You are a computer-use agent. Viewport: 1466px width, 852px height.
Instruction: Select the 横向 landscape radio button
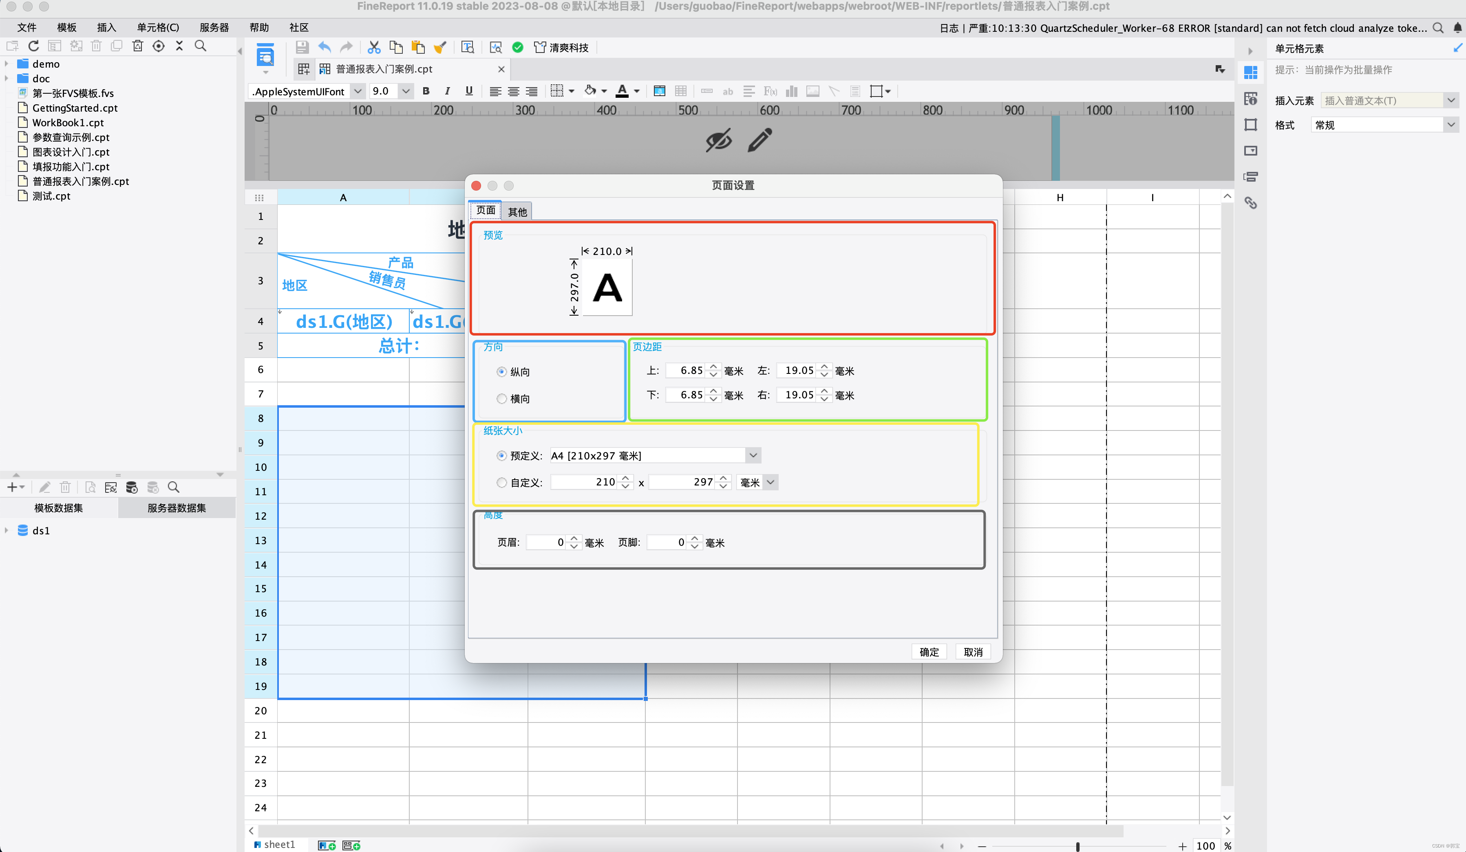[x=501, y=399]
